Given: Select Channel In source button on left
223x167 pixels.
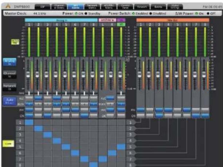Looking at the screenshot, I should [x=9, y=75].
